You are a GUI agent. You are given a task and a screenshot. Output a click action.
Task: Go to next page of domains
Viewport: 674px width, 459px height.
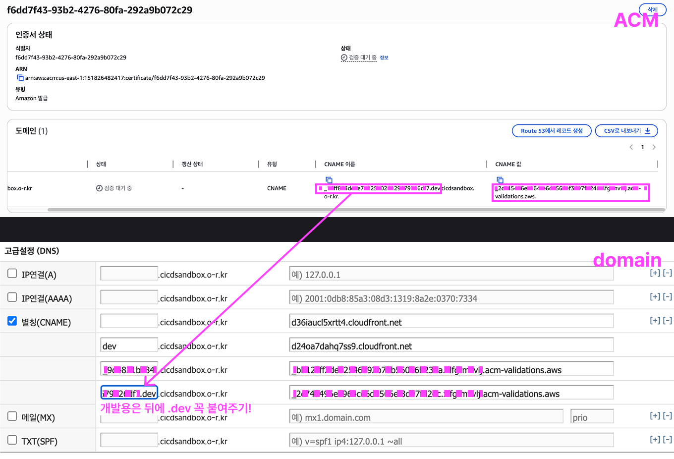[x=654, y=147]
